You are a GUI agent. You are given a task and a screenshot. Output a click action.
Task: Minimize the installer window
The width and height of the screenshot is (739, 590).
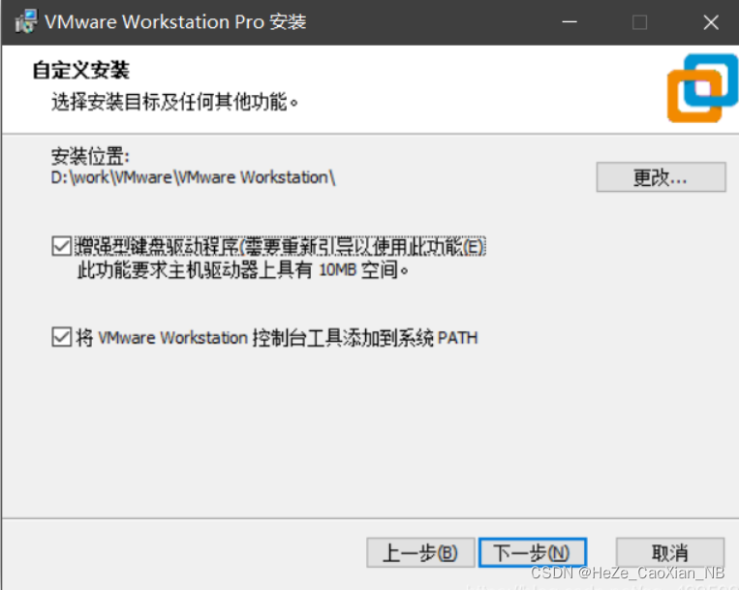570,22
